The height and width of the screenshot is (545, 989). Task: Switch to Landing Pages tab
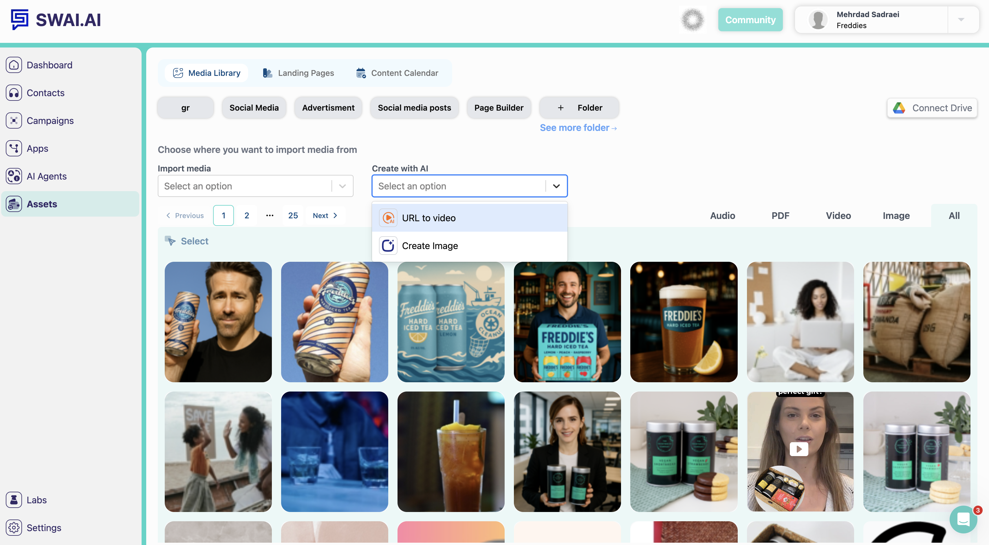(298, 73)
